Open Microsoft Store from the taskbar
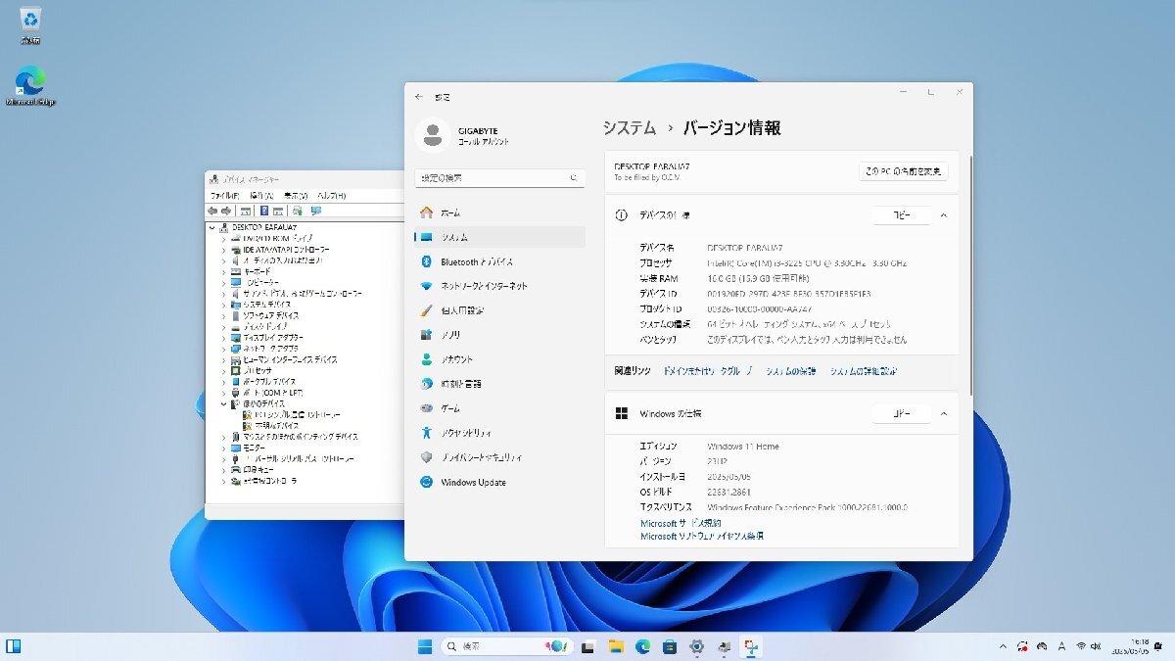Image resolution: width=1175 pixels, height=661 pixels. [x=670, y=646]
